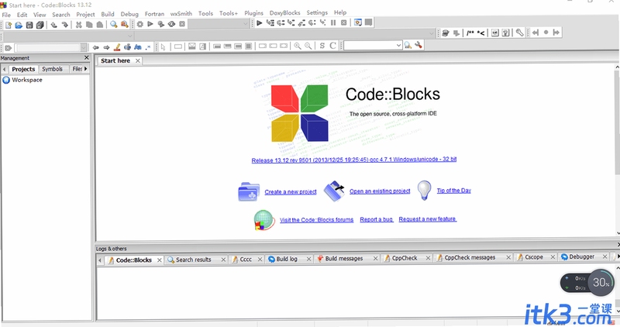The height and width of the screenshot is (327, 620).
Task: Click the Abort build icon
Action: point(182,24)
